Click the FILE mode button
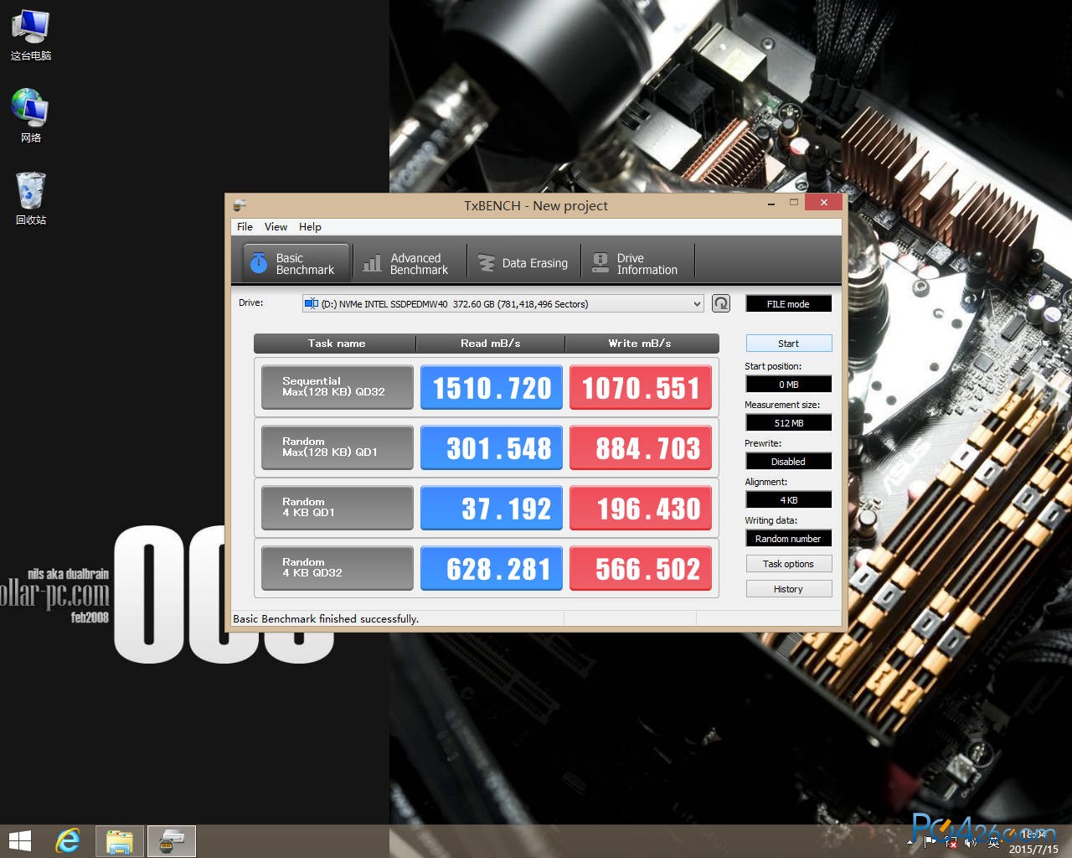 pos(788,303)
